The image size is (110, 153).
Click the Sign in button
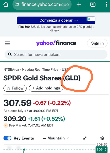click(x=97, y=43)
